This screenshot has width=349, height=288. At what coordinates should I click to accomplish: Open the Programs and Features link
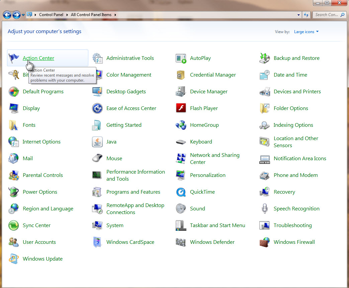click(x=133, y=192)
